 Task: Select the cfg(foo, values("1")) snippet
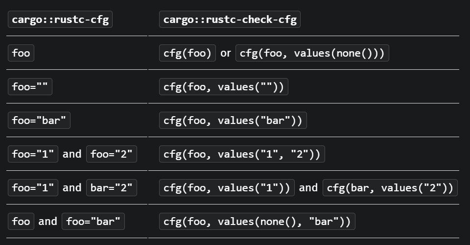tap(227, 188)
